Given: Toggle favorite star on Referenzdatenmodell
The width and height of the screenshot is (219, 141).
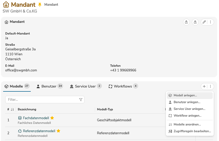Looking at the screenshot, I should 58,131.
